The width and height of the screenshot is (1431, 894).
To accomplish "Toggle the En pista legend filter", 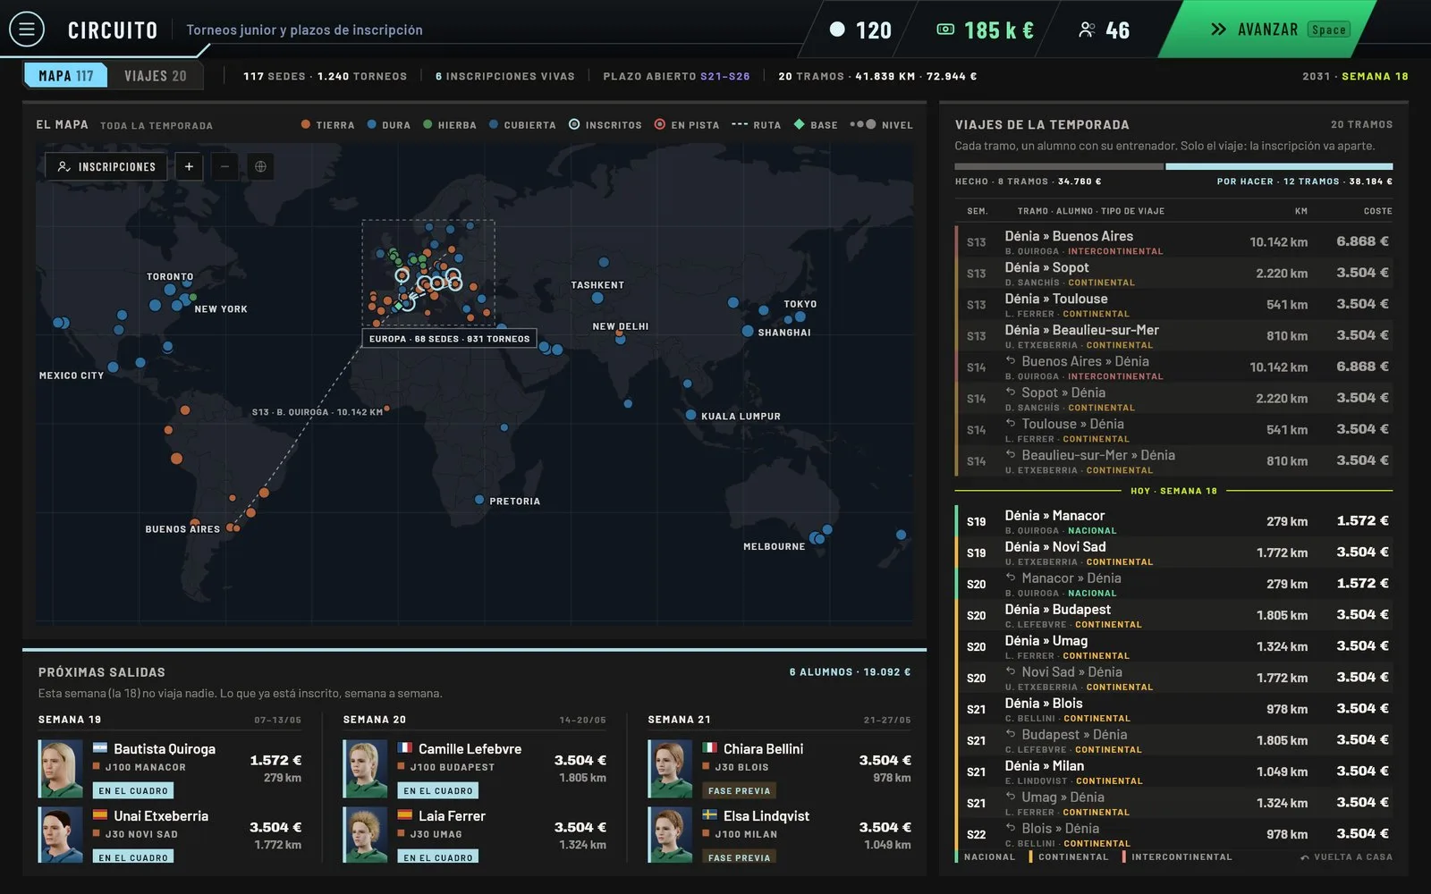I will click(x=687, y=125).
